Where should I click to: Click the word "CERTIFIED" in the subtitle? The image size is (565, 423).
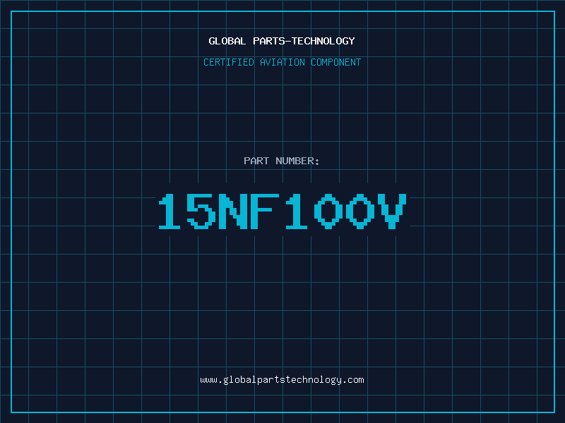tap(229, 63)
